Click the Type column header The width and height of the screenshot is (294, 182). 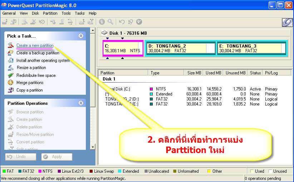click(x=166, y=73)
